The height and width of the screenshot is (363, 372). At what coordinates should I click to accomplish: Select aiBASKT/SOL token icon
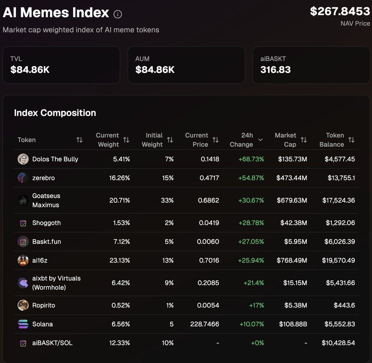23,343
